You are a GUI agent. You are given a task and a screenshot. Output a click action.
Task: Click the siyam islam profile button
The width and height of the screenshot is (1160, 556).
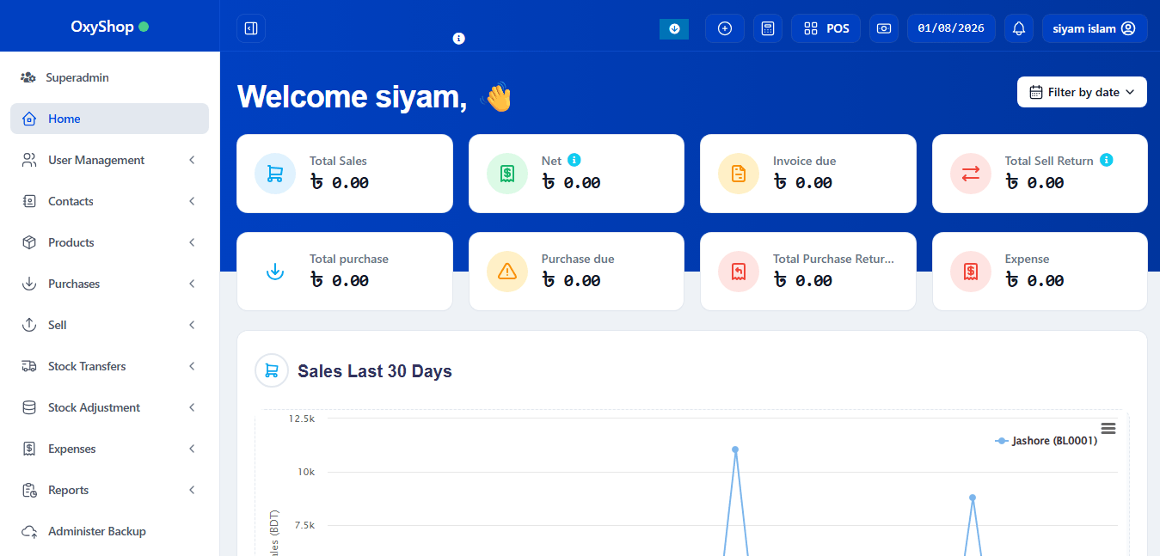tap(1094, 27)
